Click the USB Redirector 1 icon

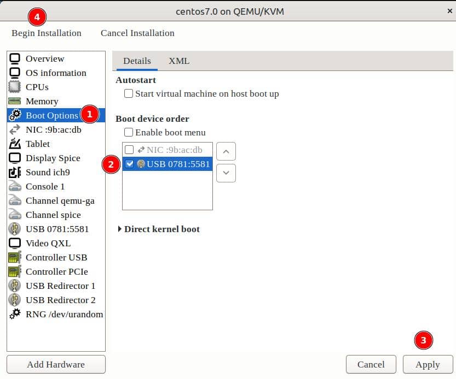point(15,286)
